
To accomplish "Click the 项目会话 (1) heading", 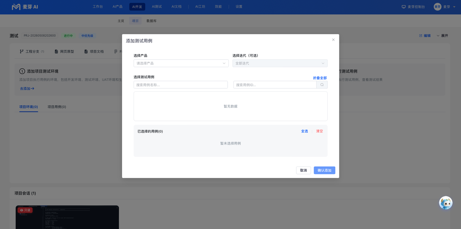I will [25, 193].
